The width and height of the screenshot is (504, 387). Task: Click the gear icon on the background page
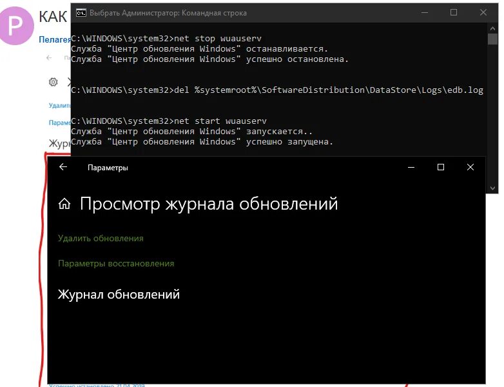tap(53, 82)
